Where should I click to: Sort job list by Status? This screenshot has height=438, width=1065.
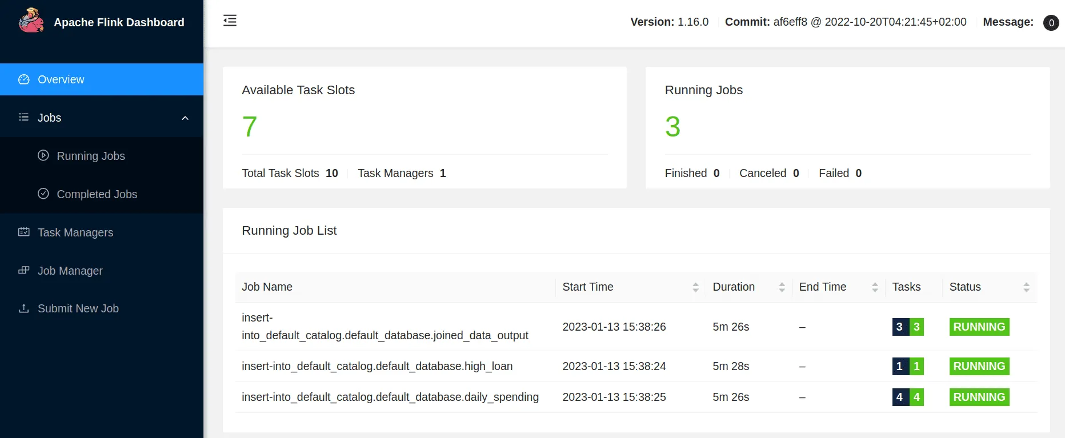pyautogui.click(x=1026, y=287)
